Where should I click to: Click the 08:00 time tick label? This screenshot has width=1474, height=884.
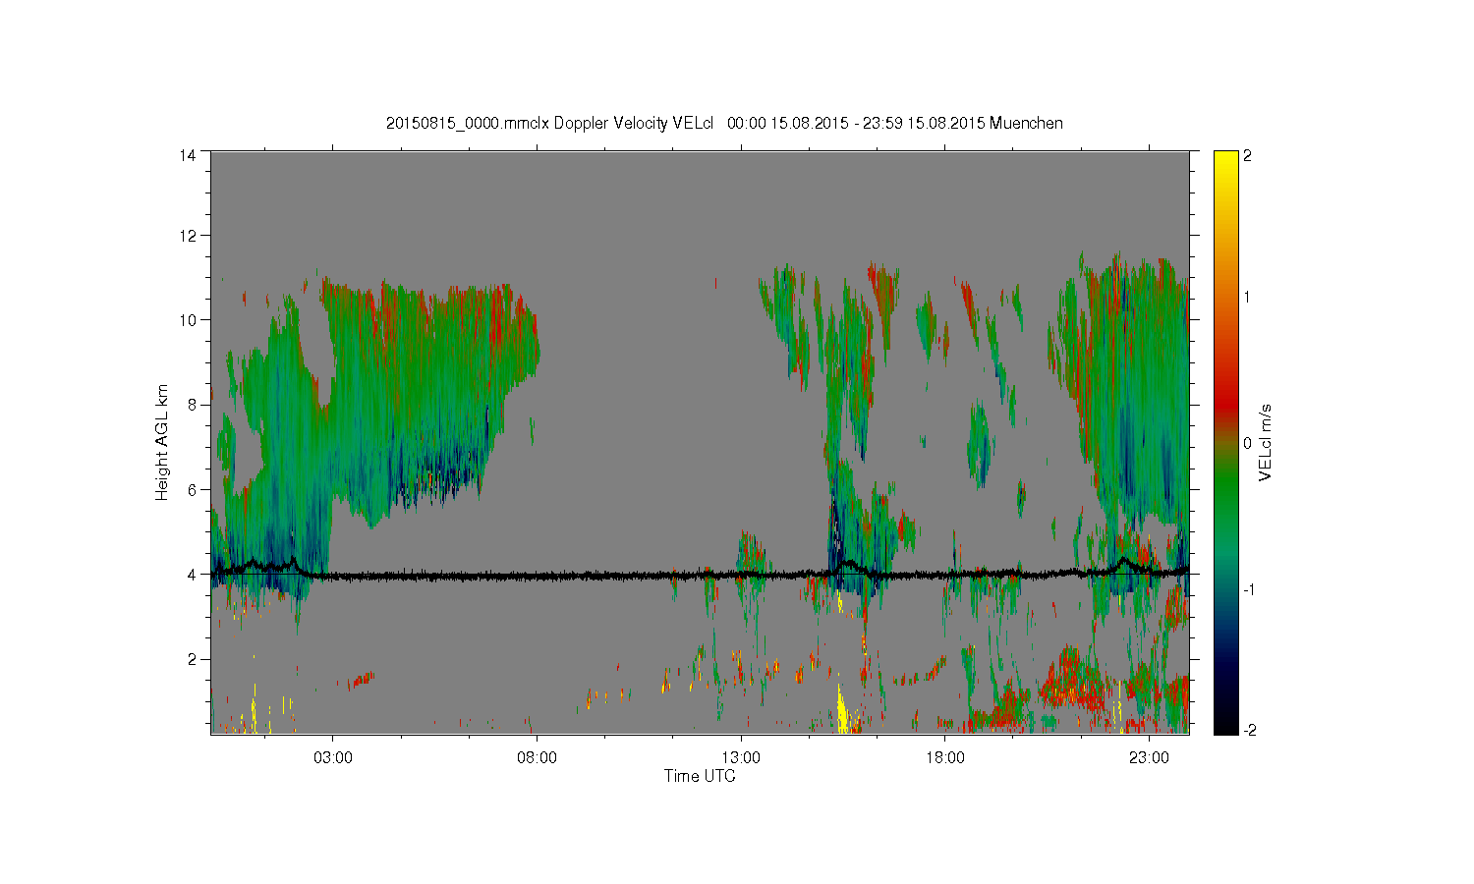click(537, 758)
